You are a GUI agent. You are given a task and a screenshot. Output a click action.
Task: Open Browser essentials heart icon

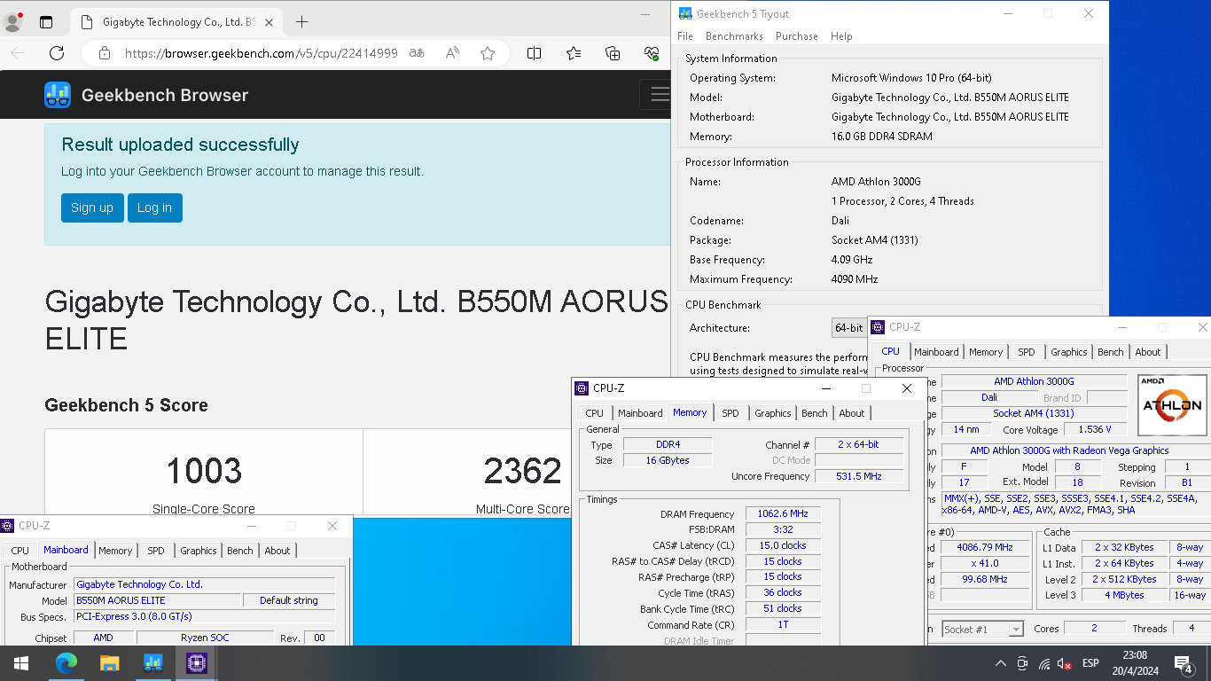point(652,53)
